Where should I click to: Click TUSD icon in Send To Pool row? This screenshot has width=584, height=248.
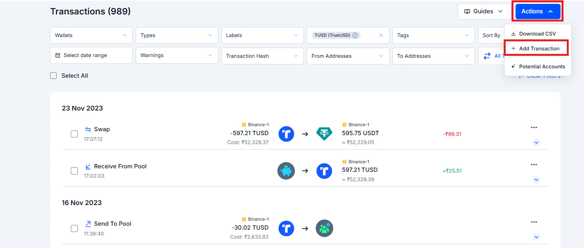(286, 228)
